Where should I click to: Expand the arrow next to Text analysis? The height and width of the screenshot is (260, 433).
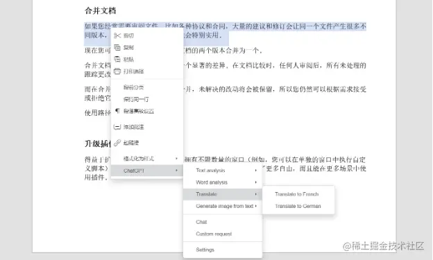tap(256, 171)
